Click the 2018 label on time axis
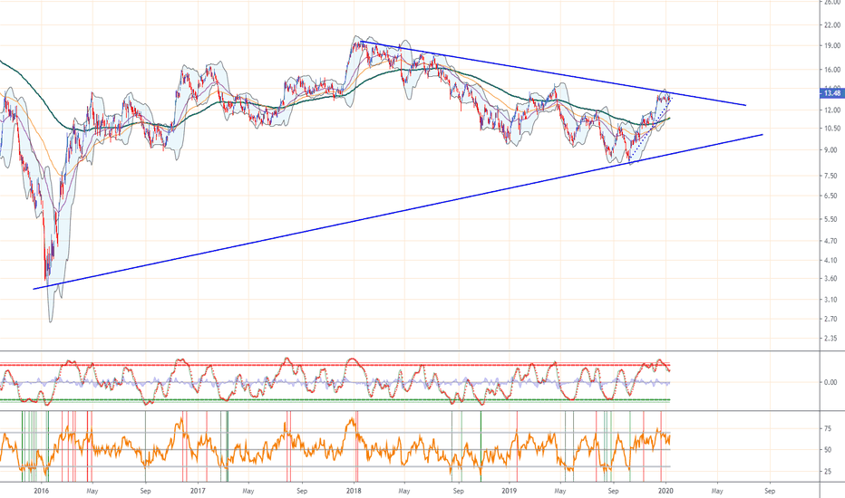Viewport: 845px width, 498px height. click(354, 491)
